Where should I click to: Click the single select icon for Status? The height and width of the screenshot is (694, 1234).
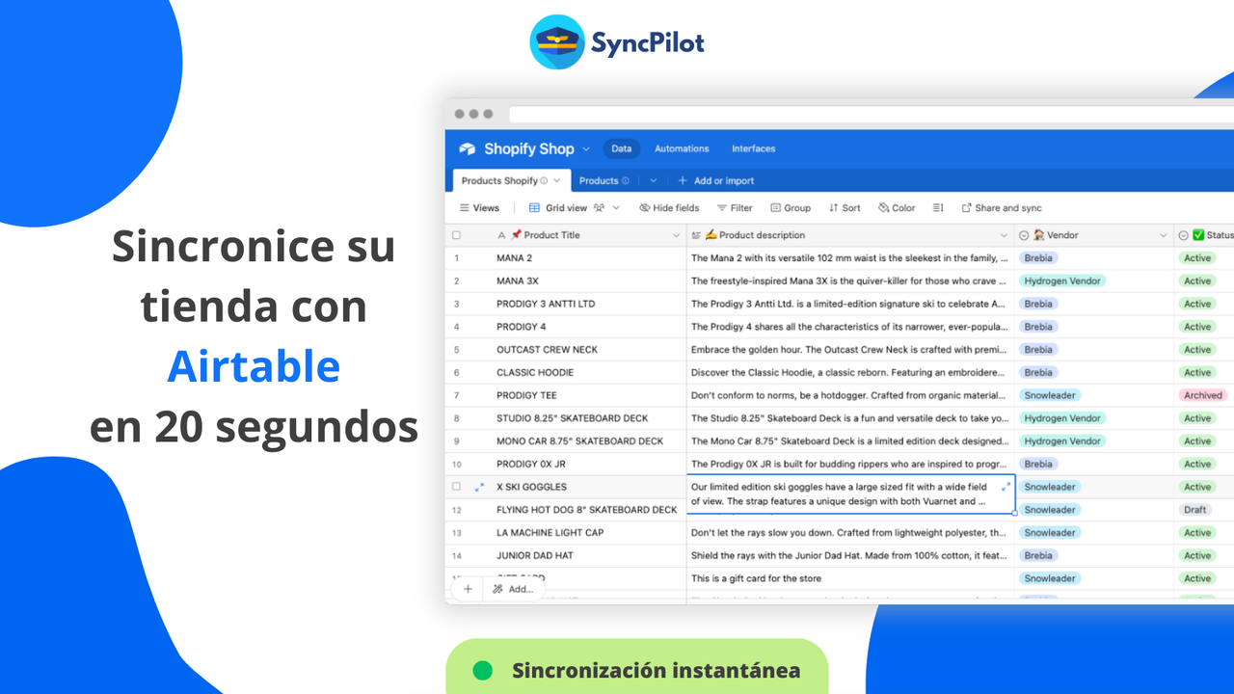pyautogui.click(x=1183, y=235)
